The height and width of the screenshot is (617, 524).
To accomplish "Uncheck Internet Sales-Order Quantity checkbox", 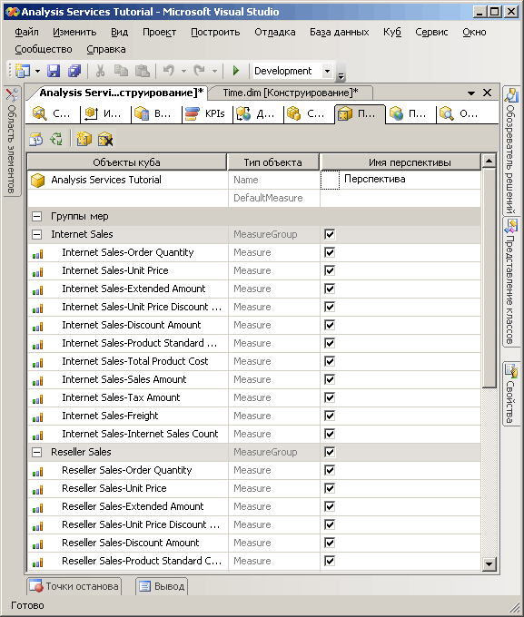I will pyautogui.click(x=330, y=252).
